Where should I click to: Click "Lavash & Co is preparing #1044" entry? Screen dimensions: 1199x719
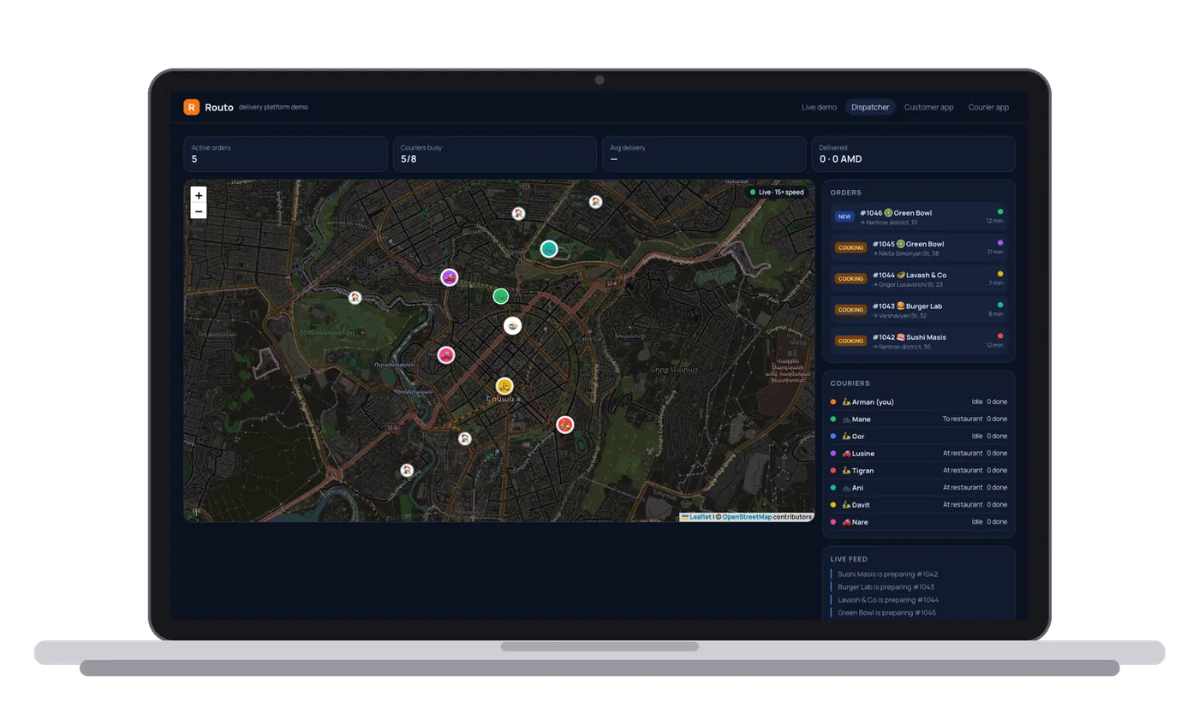click(888, 600)
